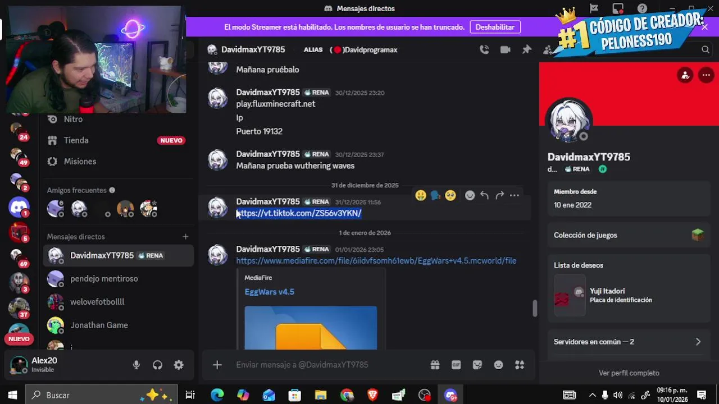
Task: Open server icon with 69 badge
Action: point(19,258)
